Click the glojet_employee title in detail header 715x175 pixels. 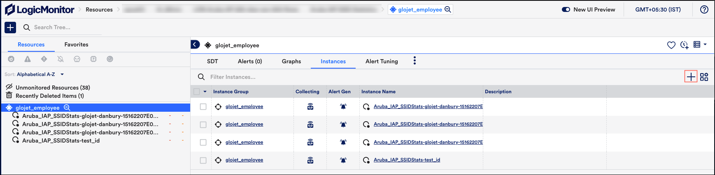click(237, 45)
